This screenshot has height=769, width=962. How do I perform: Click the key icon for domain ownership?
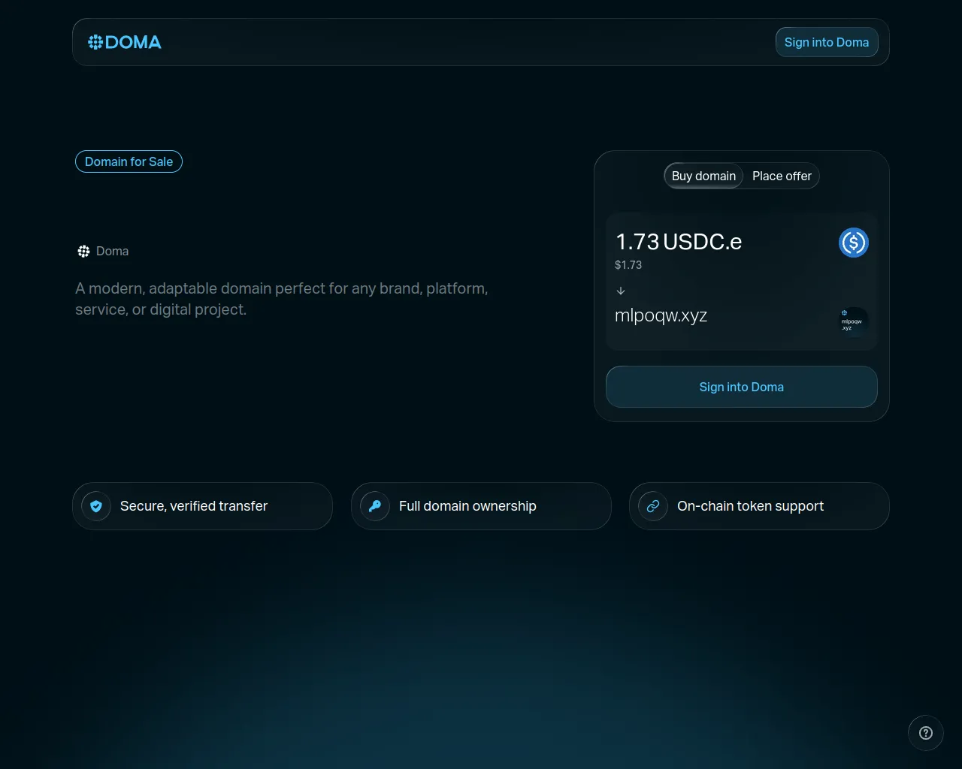click(x=375, y=506)
